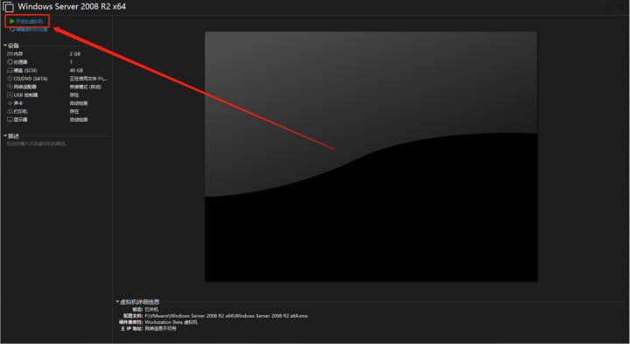
Task: Click the virtual machine preview thumbnail
Action: tap(371, 157)
